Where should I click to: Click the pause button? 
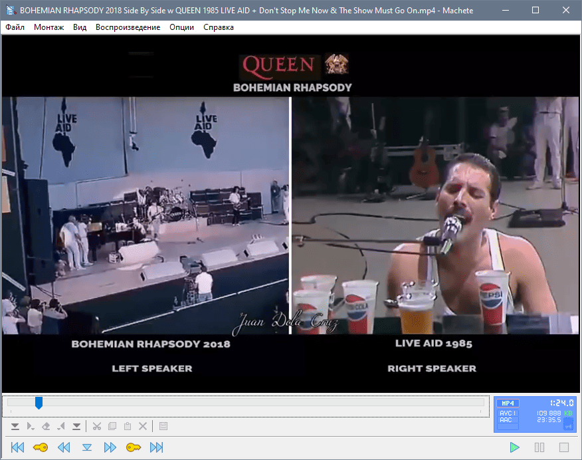click(x=539, y=447)
